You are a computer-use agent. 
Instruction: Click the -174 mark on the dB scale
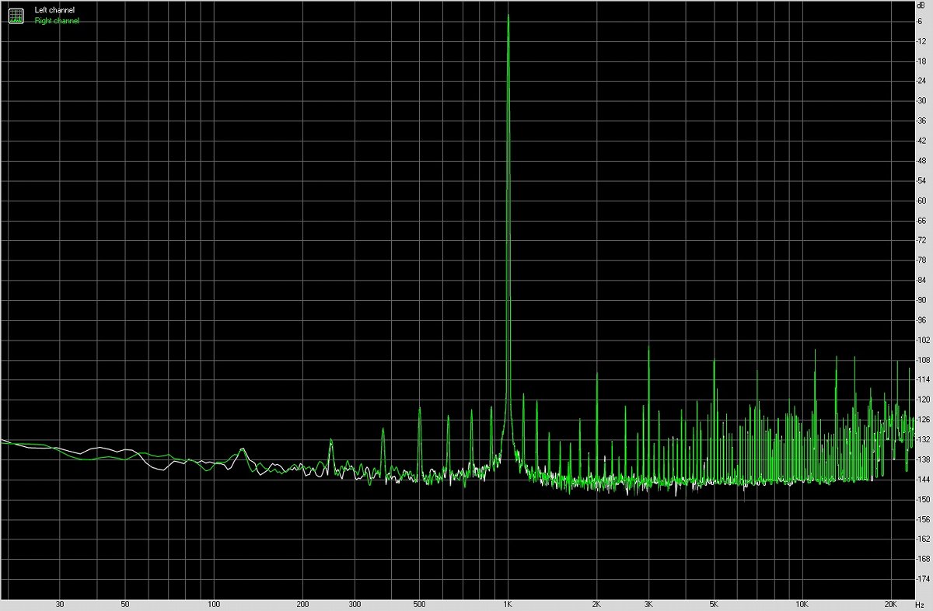tap(922, 579)
